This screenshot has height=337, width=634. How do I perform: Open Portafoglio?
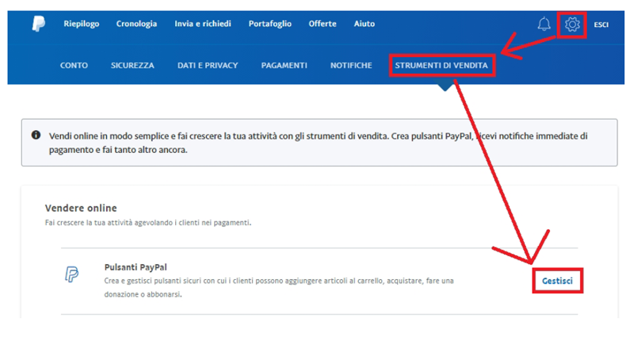click(270, 24)
